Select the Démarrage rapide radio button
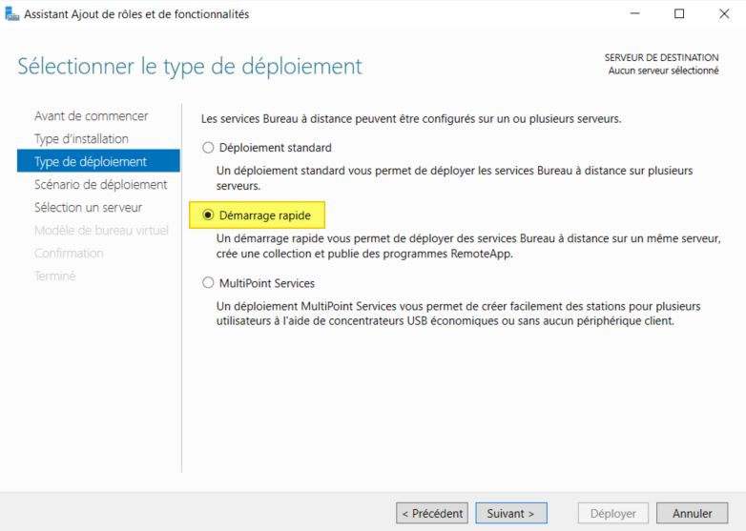This screenshot has width=746, height=531. coord(209,215)
